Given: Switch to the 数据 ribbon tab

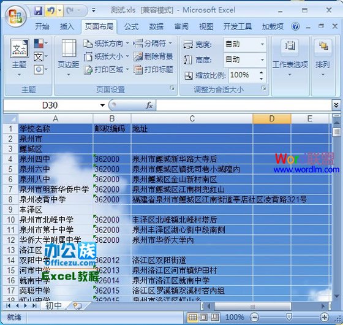Looking at the screenshot, I should 156,26.
